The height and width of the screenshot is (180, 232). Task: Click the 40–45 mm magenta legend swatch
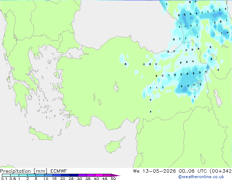click(99, 175)
